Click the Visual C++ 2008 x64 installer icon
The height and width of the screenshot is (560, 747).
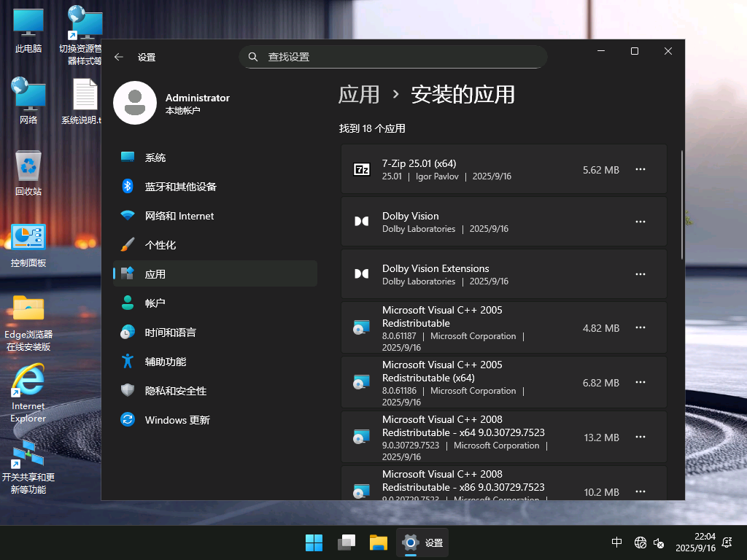(x=362, y=437)
